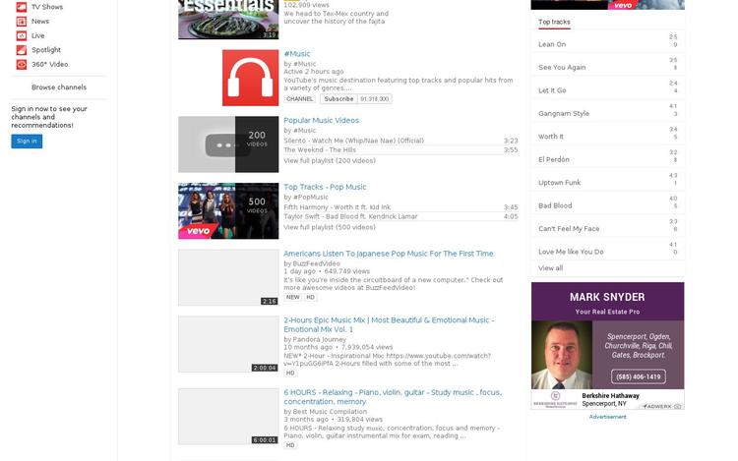Open the News sidebar icon
The height and width of the screenshot is (461, 738).
coord(22,22)
